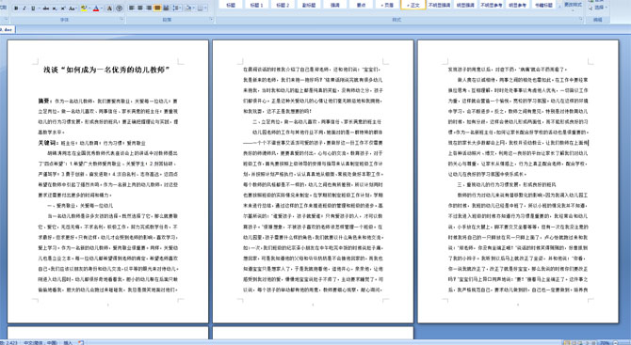Open the 更改样式 menu
Image resolution: width=631 pixels, height=345 pixels.
click(x=573, y=6)
